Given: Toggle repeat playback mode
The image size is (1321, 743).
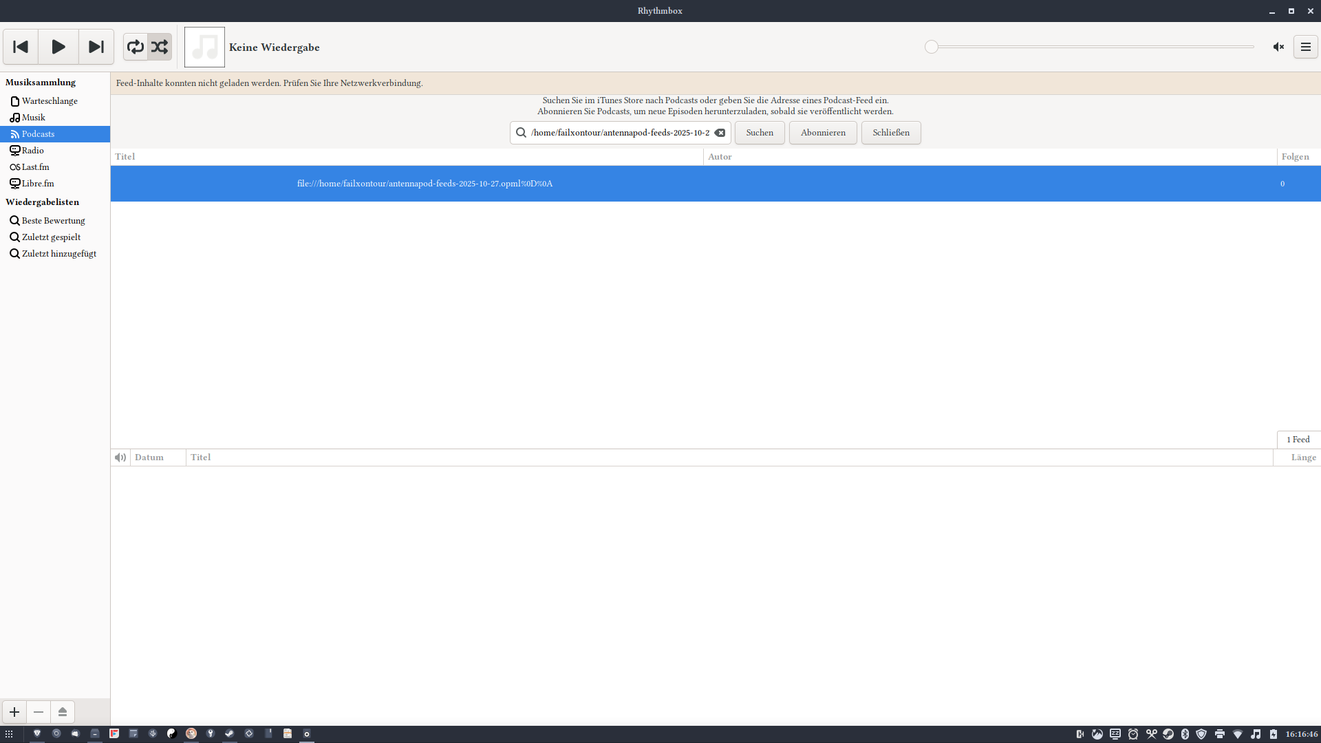Looking at the screenshot, I should 136,47.
